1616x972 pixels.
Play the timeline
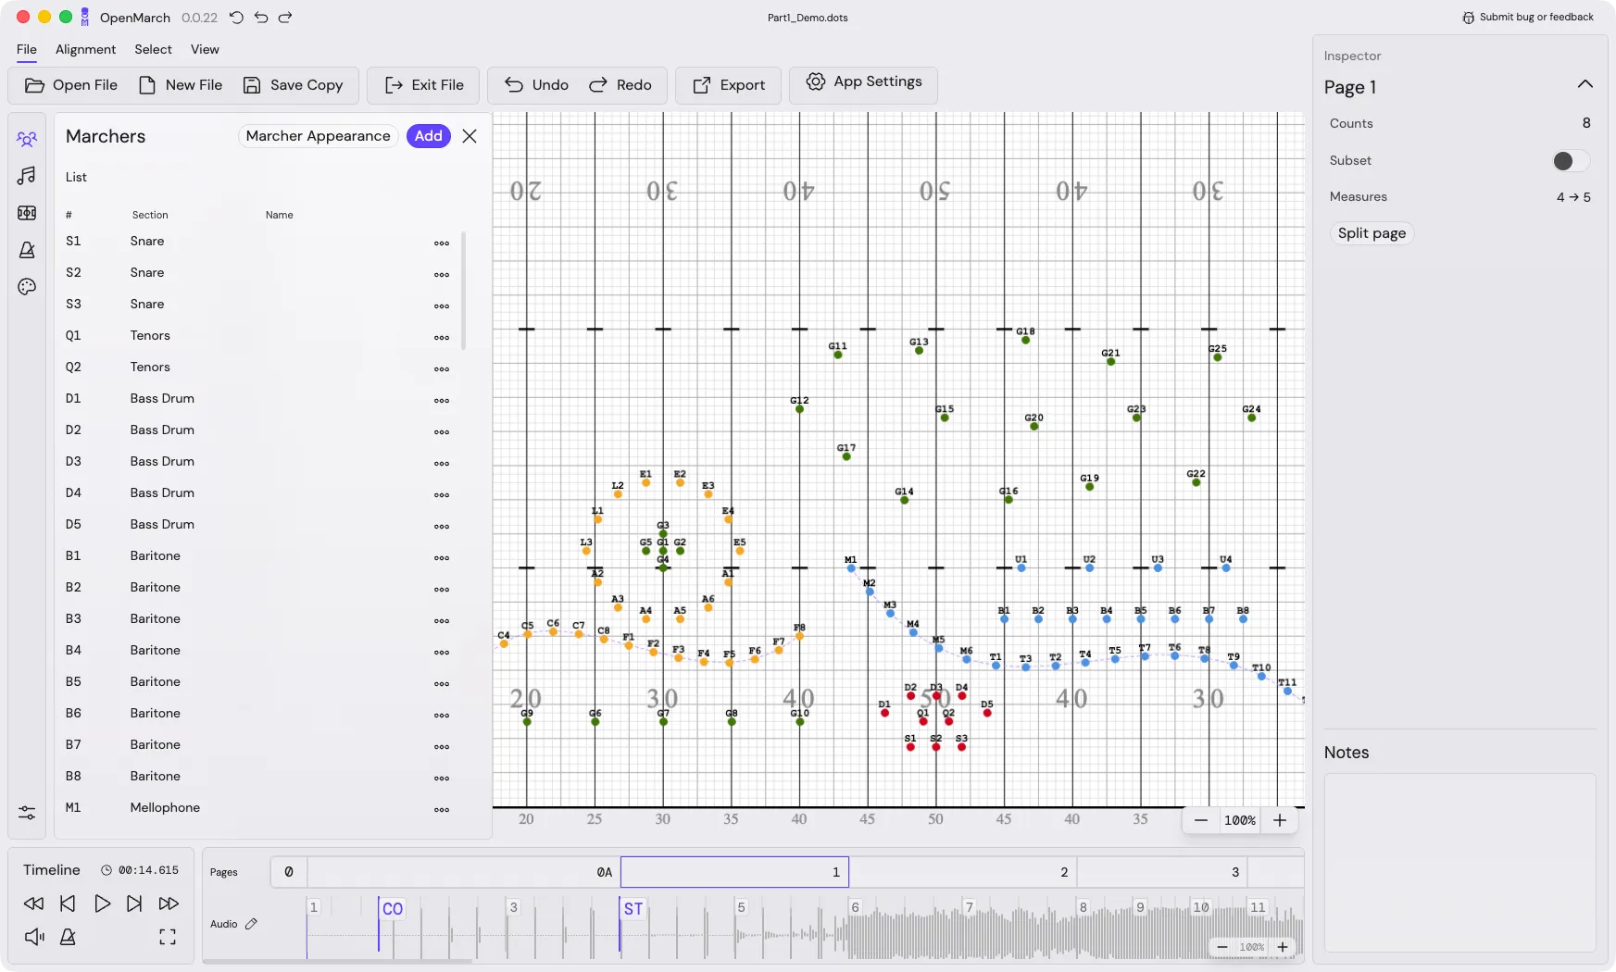coord(102,903)
